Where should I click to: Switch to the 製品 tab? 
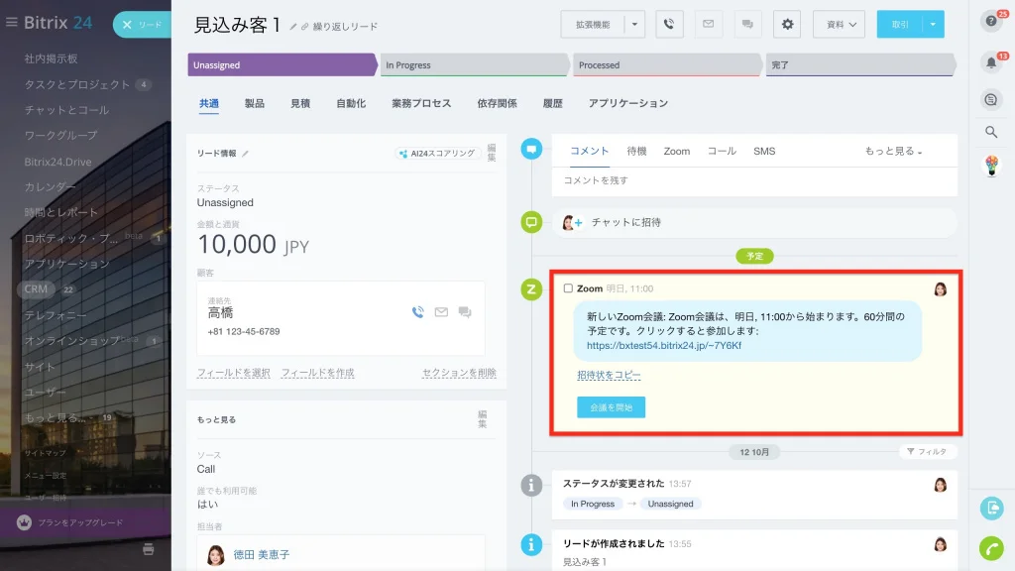pyautogui.click(x=255, y=103)
